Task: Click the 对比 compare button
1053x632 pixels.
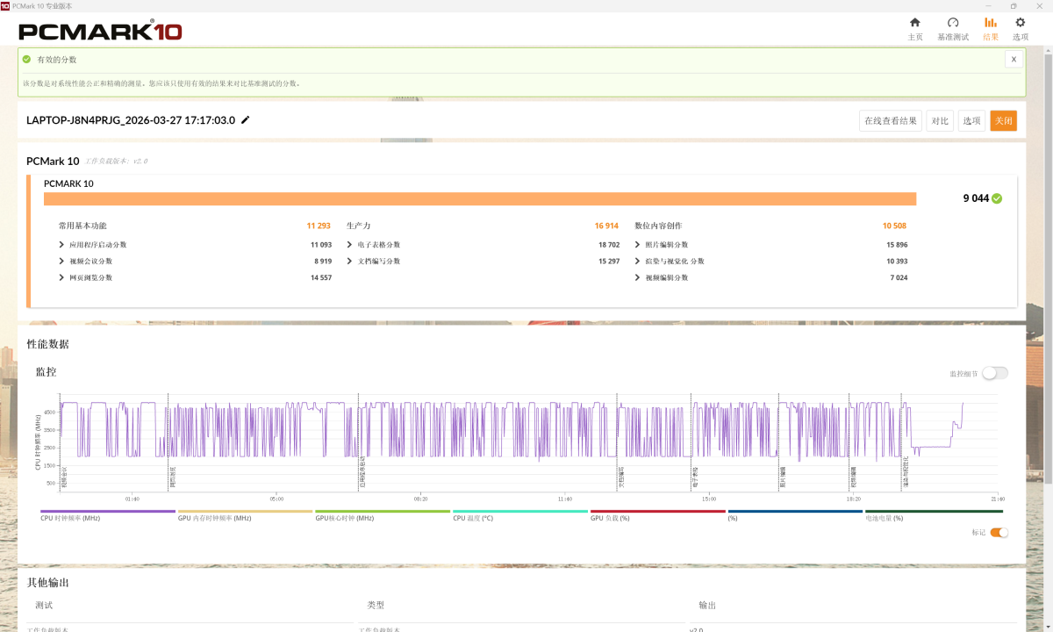Action: (x=940, y=121)
